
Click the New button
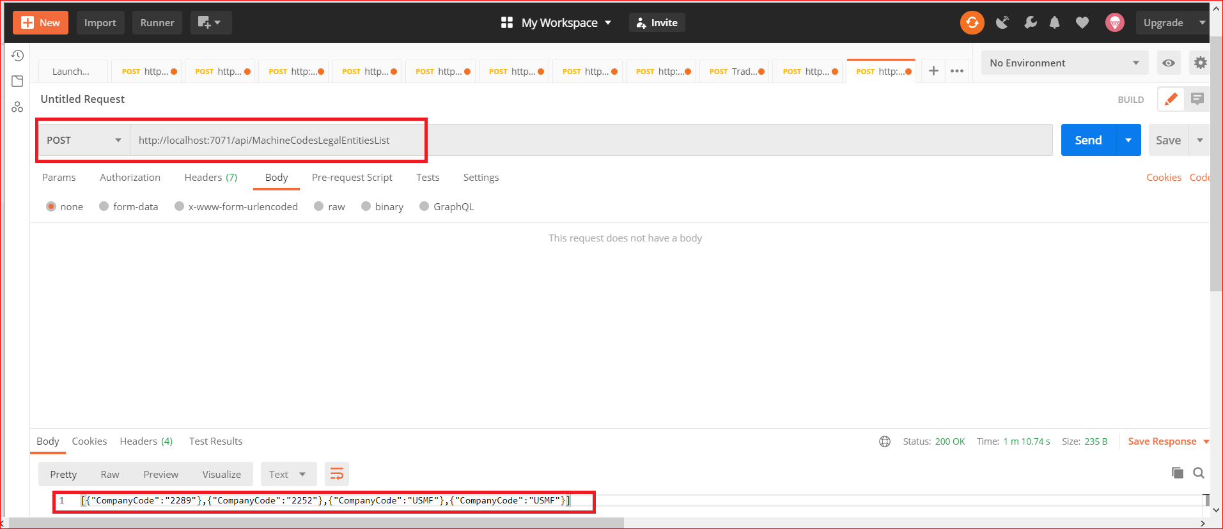click(x=40, y=22)
